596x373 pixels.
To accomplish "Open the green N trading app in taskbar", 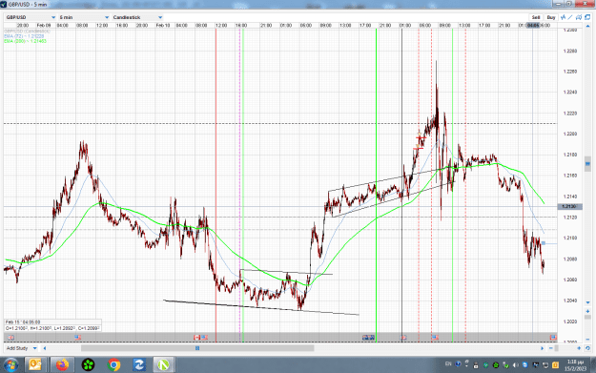I will [x=163, y=365].
